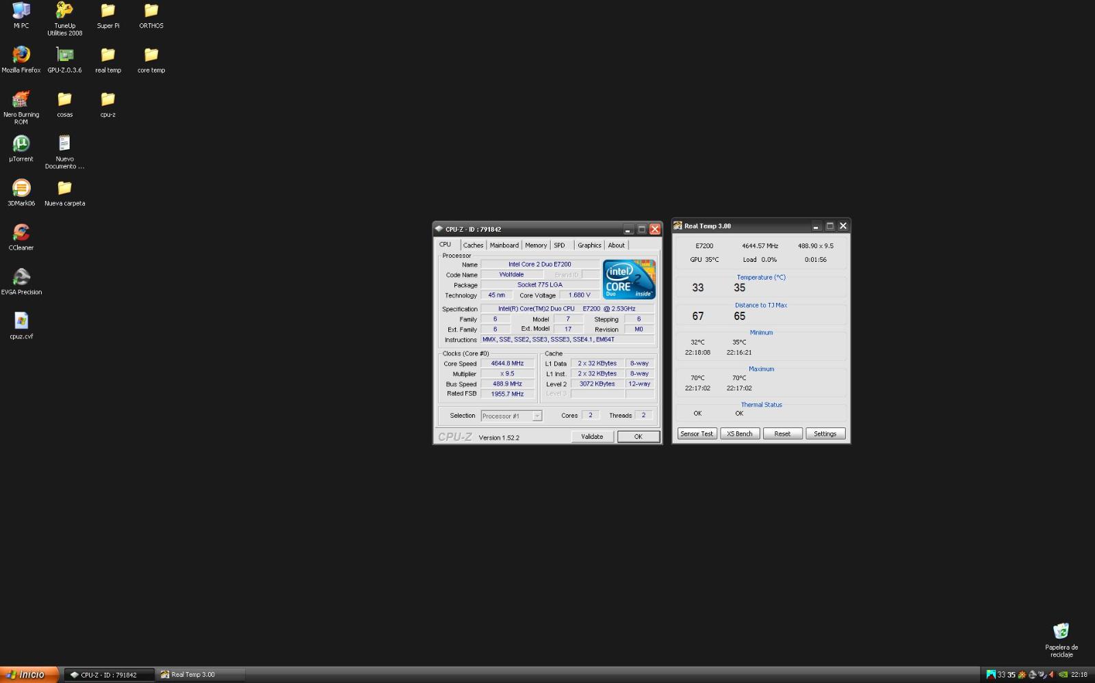This screenshot has height=683, width=1095.
Task: Launch EVGA Precision desktop shortcut
Action: [21, 281]
